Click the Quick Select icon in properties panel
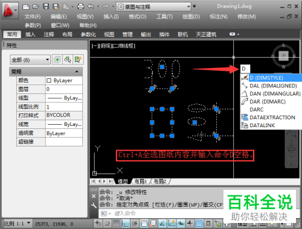The height and width of the screenshot is (229, 302). (78, 60)
